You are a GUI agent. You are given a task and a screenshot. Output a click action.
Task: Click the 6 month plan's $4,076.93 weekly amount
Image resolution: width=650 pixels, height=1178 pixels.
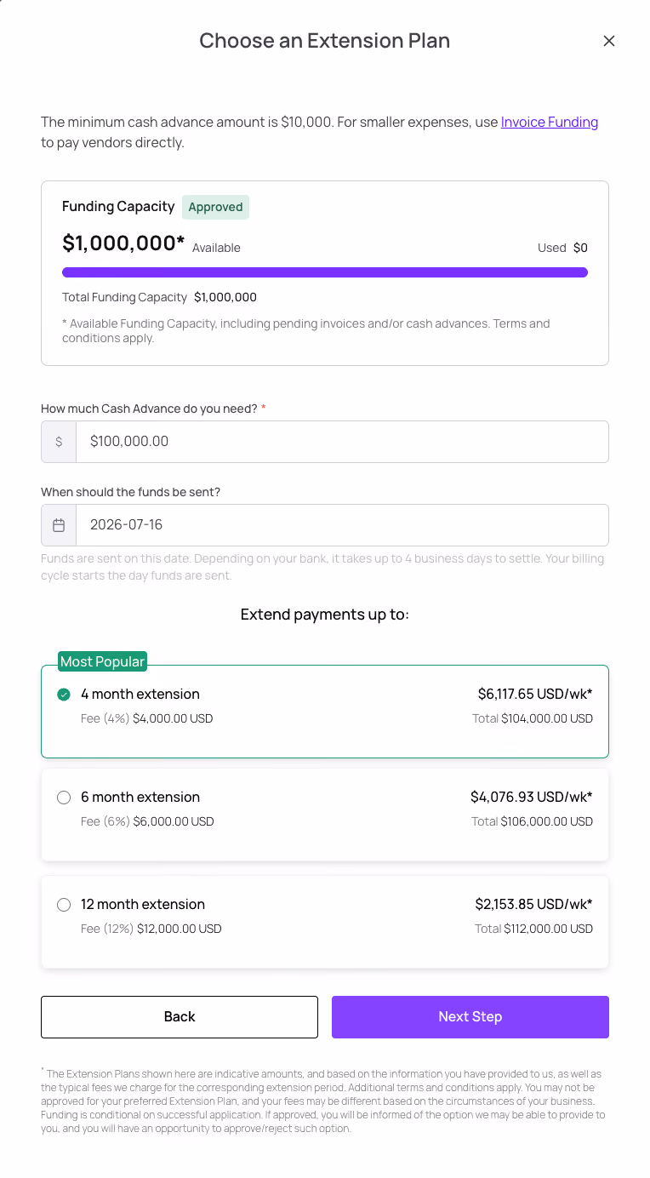pyautogui.click(x=532, y=797)
